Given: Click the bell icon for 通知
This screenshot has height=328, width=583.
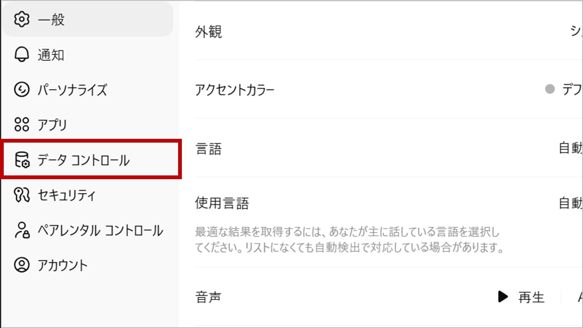Looking at the screenshot, I should (22, 55).
